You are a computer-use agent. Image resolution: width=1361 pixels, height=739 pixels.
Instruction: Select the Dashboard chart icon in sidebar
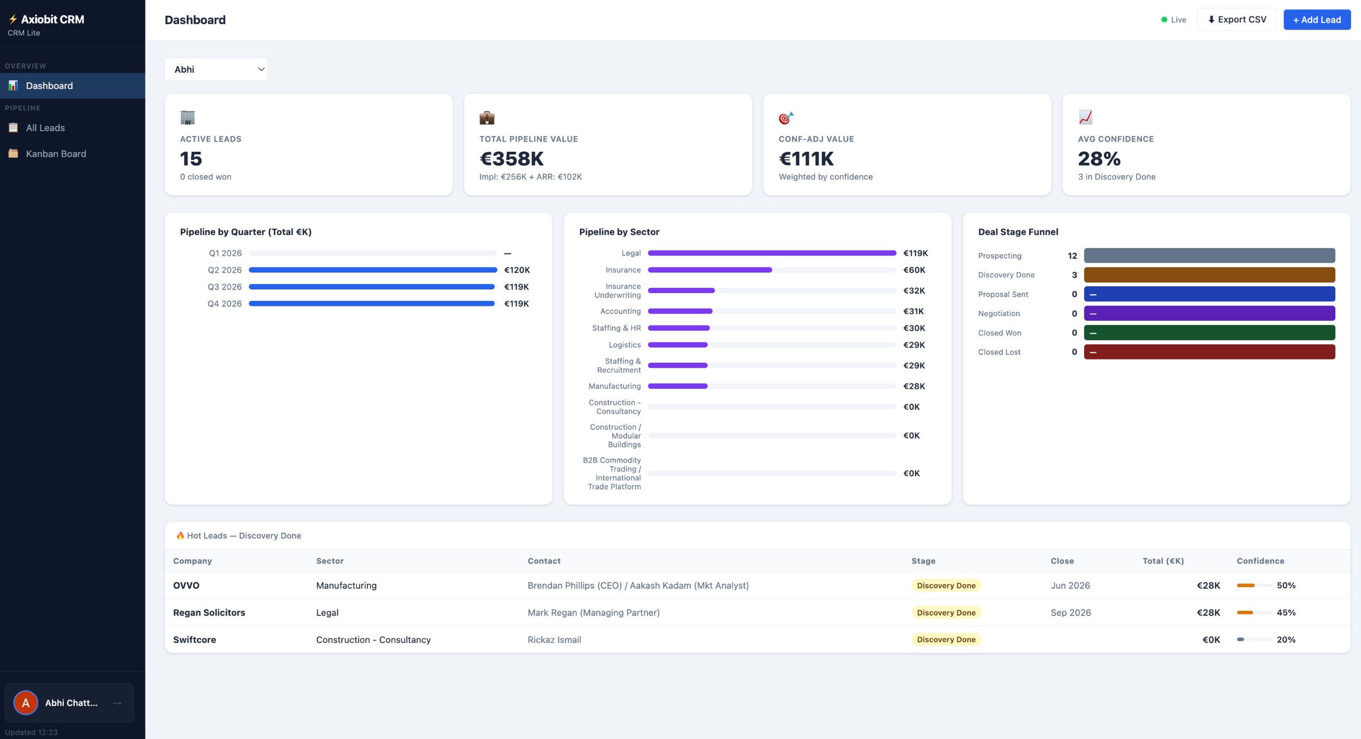coord(13,86)
